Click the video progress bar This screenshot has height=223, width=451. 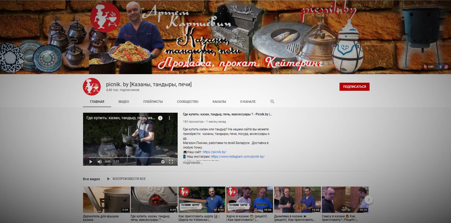tap(130, 157)
